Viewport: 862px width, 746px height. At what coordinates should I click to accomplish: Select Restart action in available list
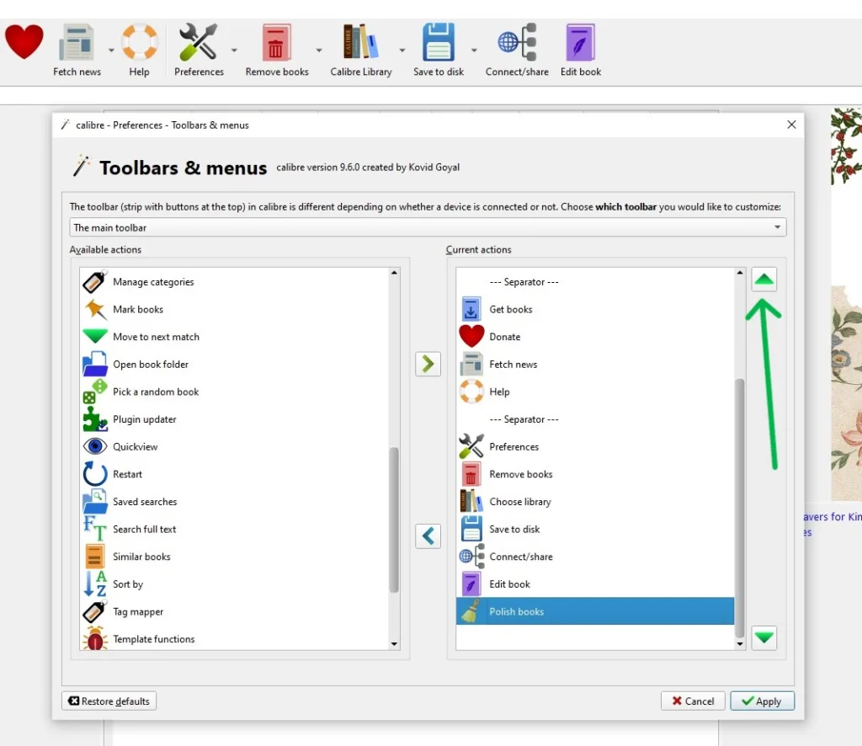pos(235,474)
